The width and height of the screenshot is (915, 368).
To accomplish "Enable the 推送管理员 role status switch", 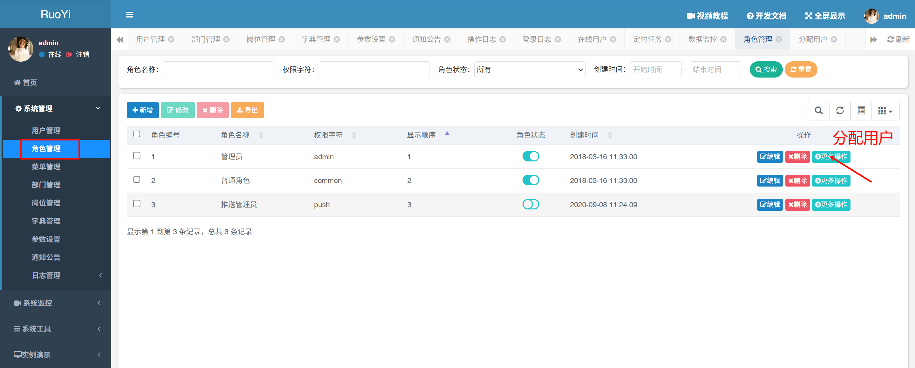I will (530, 204).
